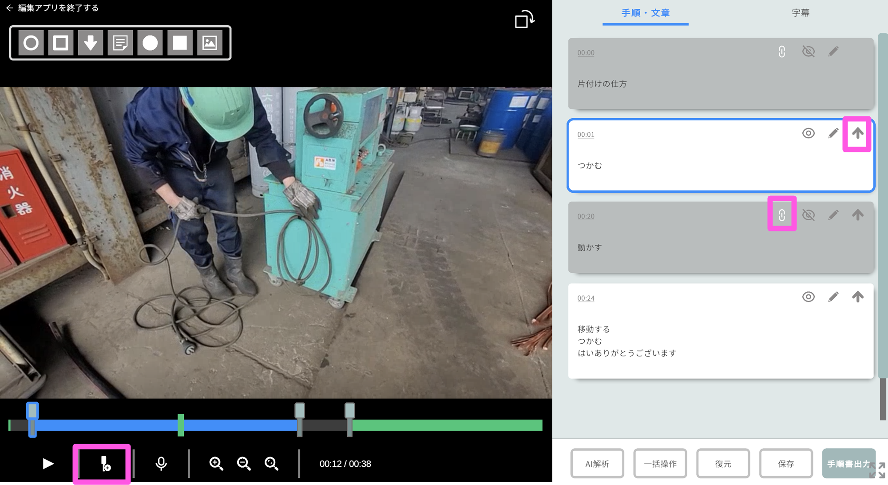
Task: Toggle visibility of the 00:24 step
Action: click(x=808, y=297)
